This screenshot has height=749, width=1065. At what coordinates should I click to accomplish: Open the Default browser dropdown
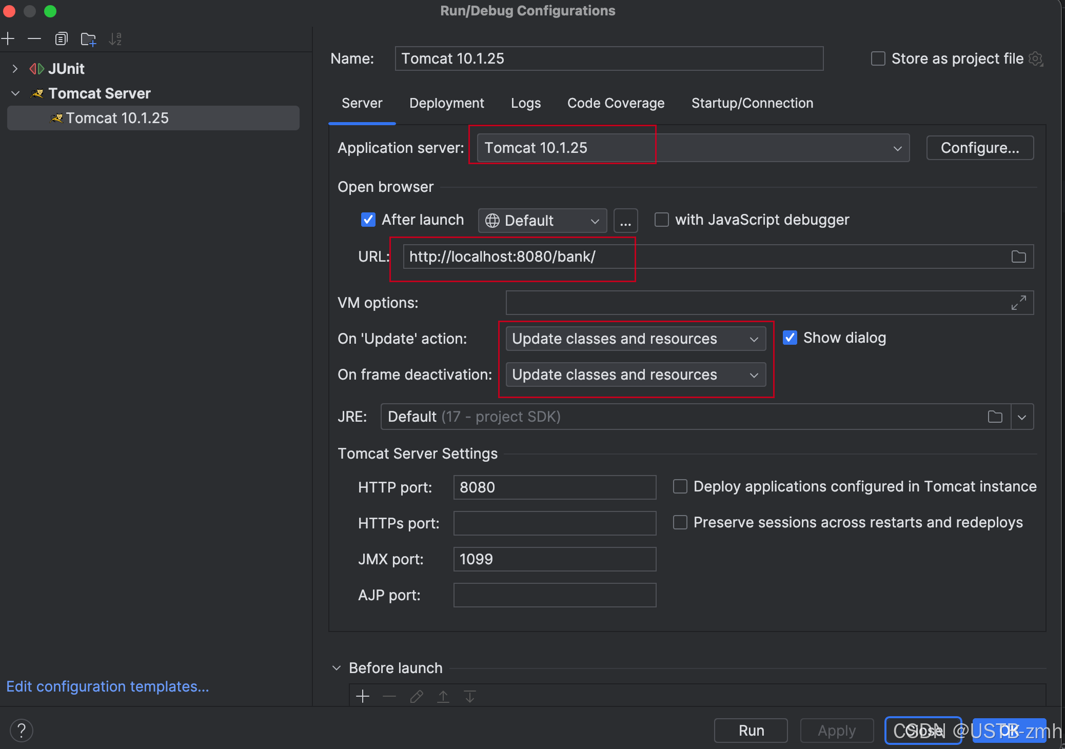click(543, 221)
